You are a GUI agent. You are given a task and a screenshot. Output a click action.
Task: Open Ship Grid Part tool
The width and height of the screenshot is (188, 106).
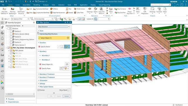coord(120,12)
